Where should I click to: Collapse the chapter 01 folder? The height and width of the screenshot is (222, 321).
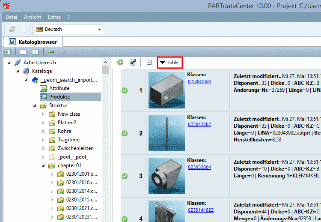click(x=43, y=165)
